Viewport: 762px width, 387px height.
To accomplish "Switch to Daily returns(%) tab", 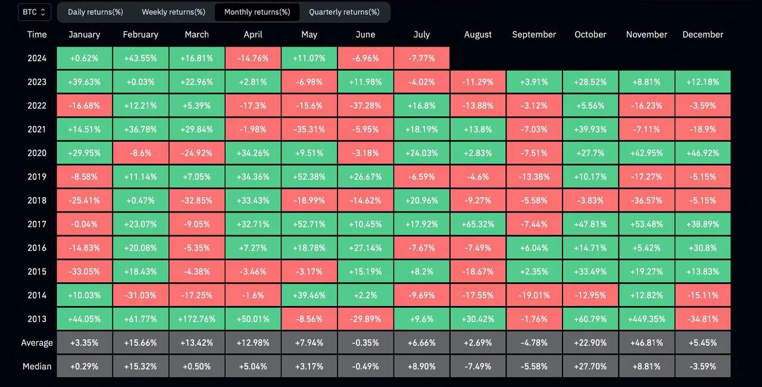I will coord(95,12).
